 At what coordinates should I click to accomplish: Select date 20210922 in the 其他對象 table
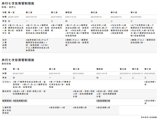(78, 74)
